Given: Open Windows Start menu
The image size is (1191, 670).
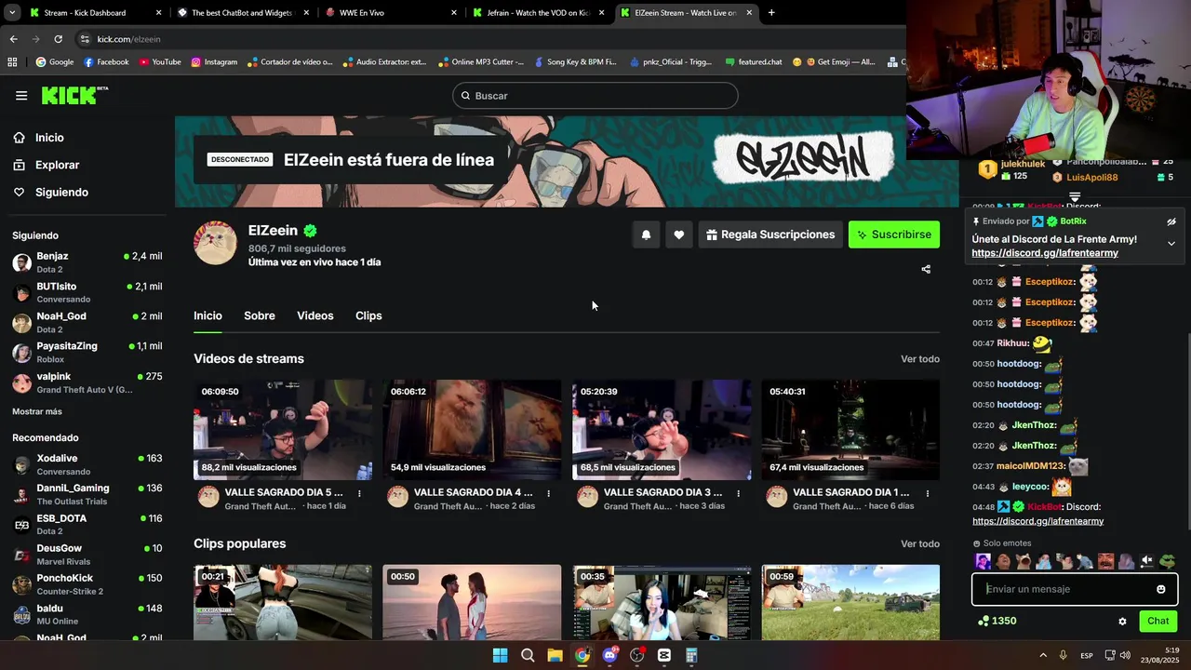Looking at the screenshot, I should [500, 655].
